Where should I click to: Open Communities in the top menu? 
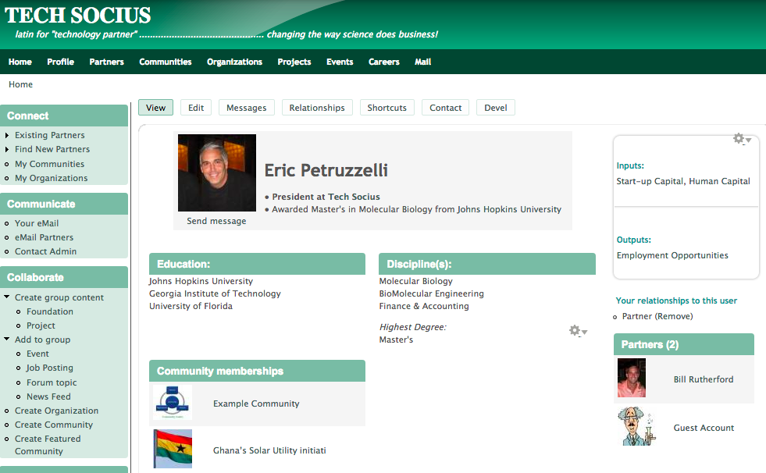tap(166, 62)
